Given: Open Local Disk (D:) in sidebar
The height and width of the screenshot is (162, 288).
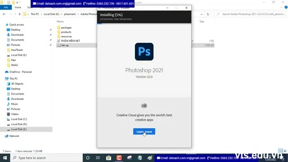Looking at the screenshot, I should pos(19,124).
